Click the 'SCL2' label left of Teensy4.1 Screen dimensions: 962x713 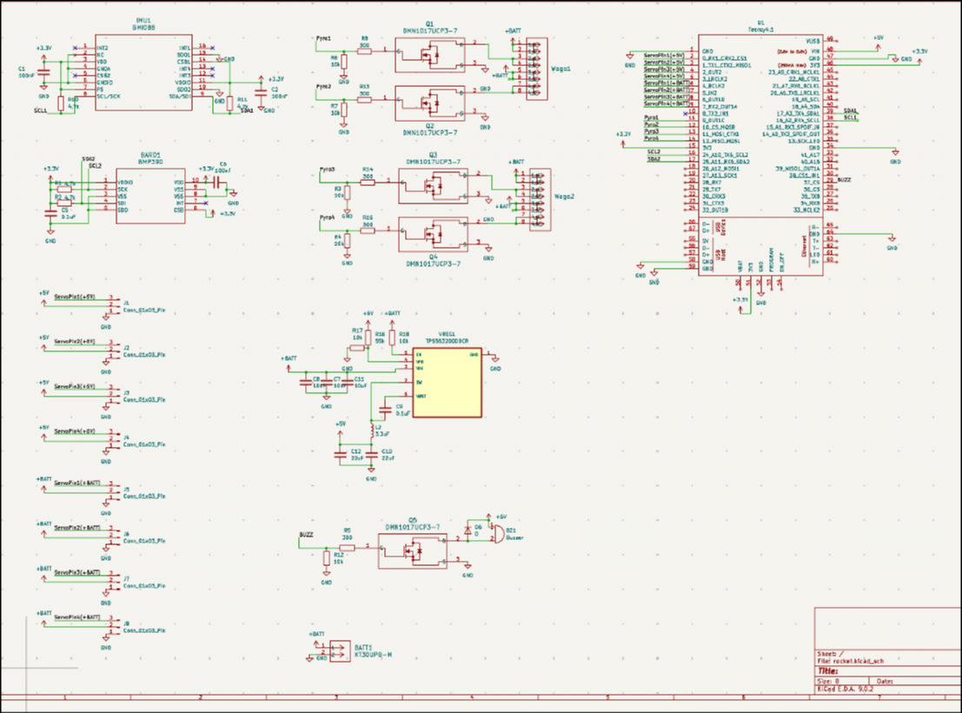coord(654,151)
